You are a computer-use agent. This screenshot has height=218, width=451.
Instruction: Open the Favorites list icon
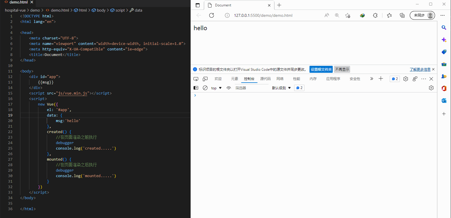tap(389, 15)
